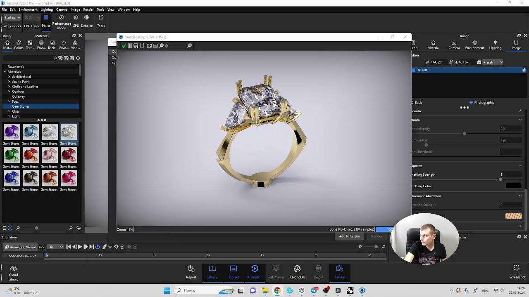Select the purple gem stone material thumbnail
Screen dimensions: 529x297
[12, 132]
